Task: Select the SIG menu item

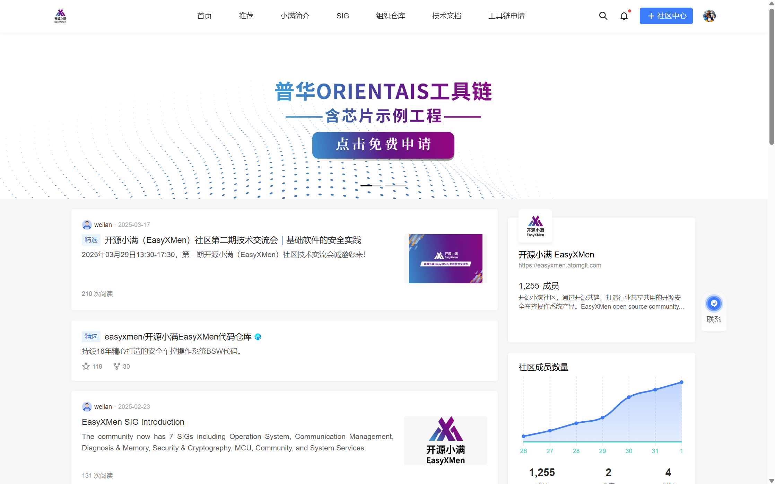Action: (343, 16)
